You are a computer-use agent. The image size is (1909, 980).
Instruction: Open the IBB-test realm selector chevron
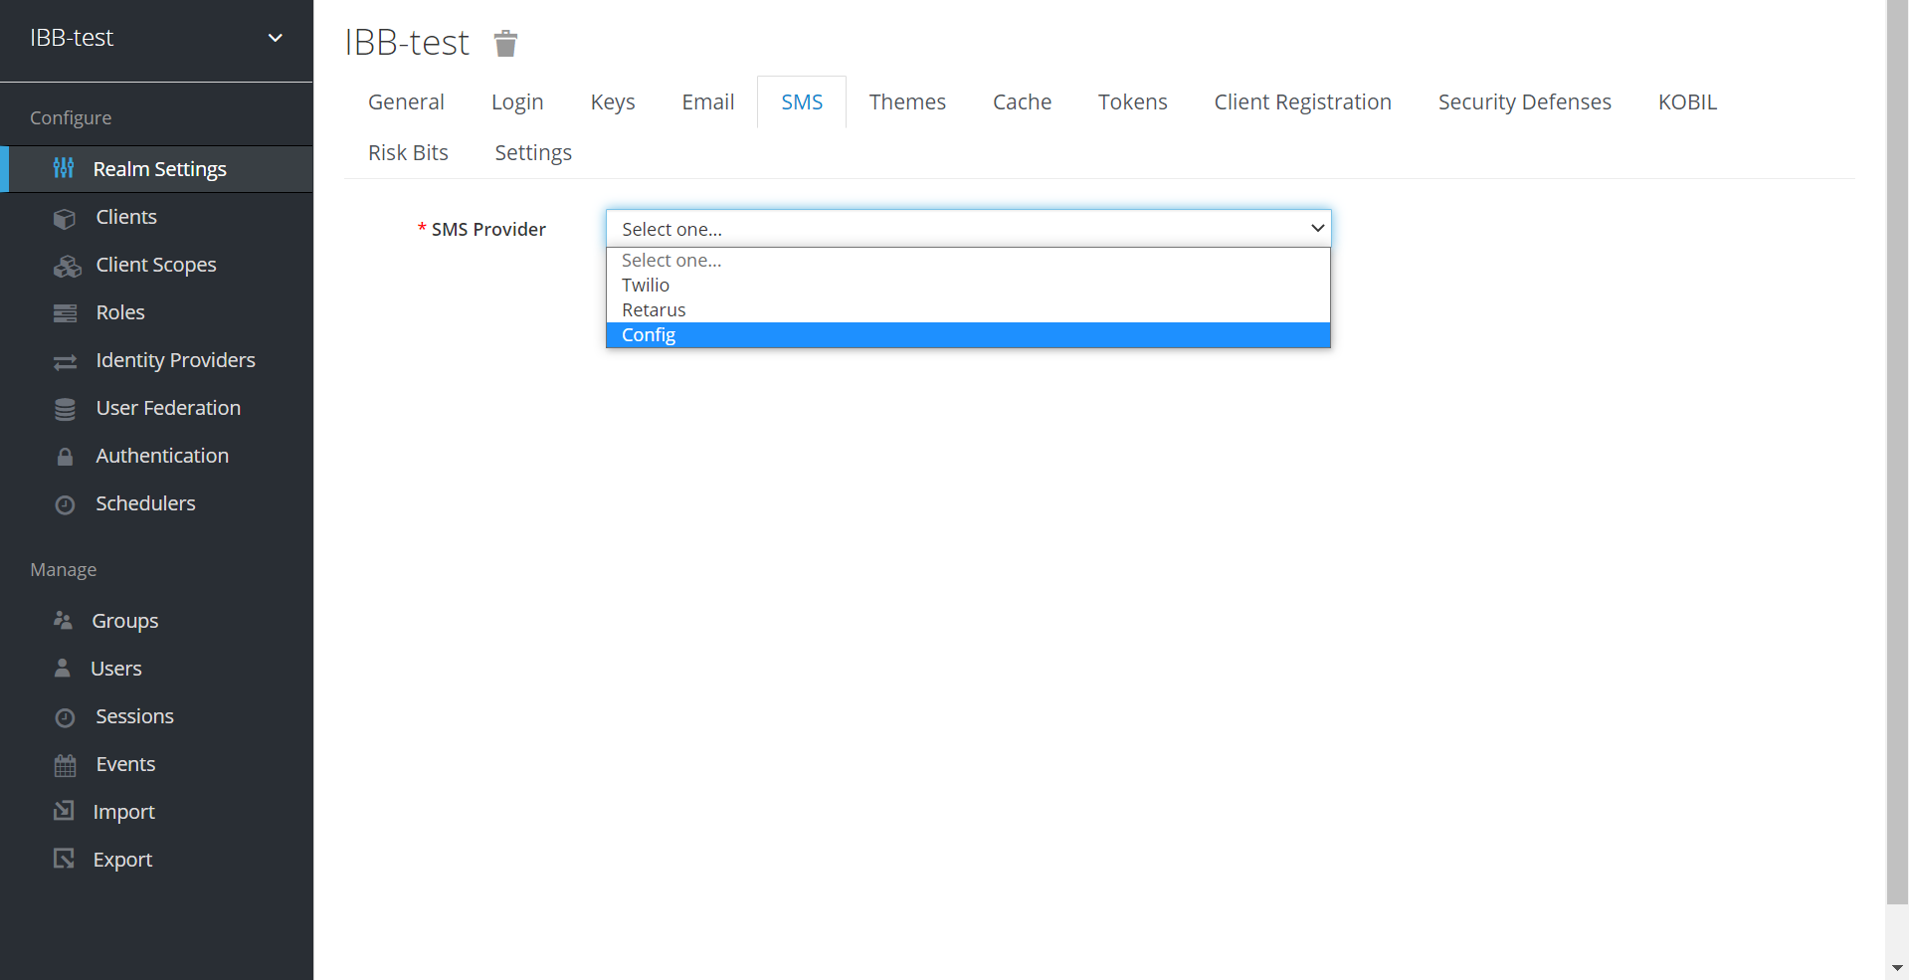click(x=276, y=38)
